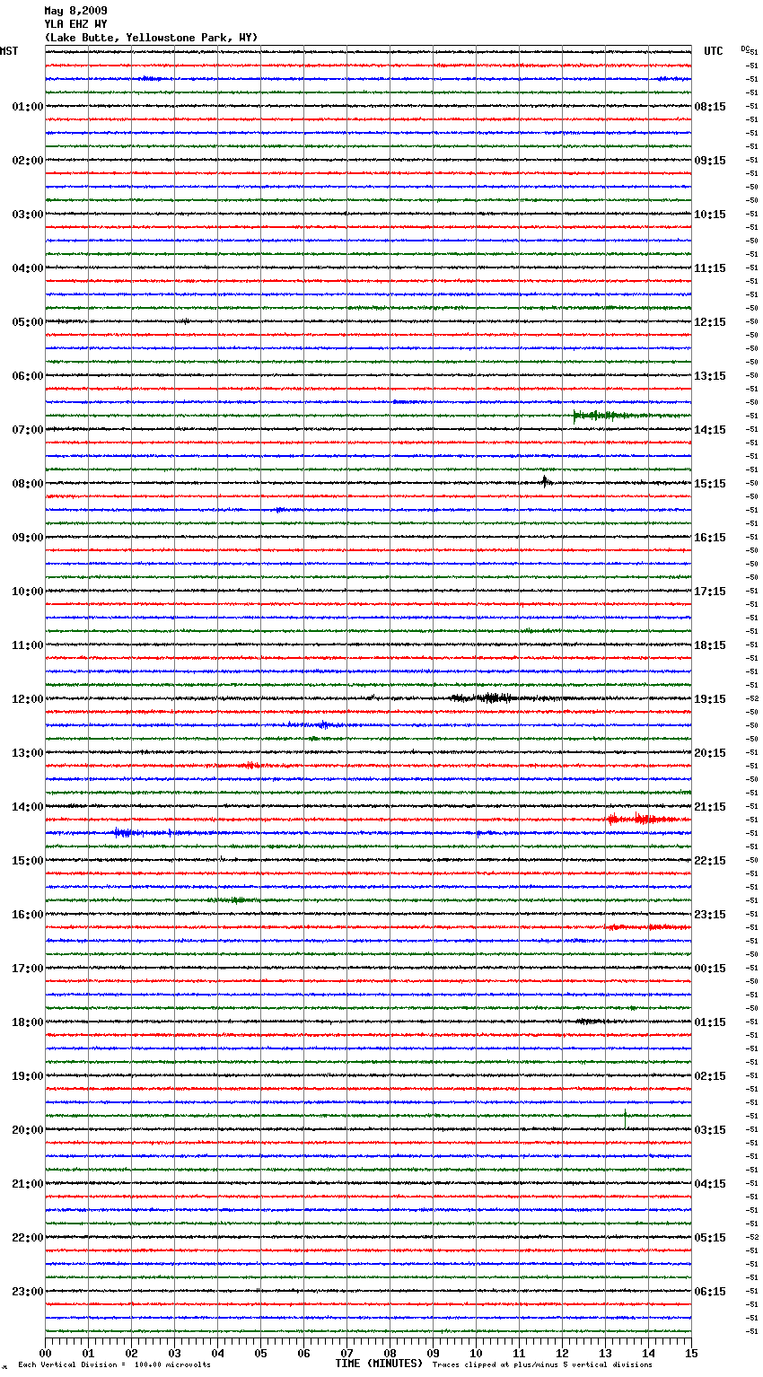The width and height of the screenshot is (763, 1377).
Task: Select minute tick '03' on bottom axis
Action: click(174, 1353)
